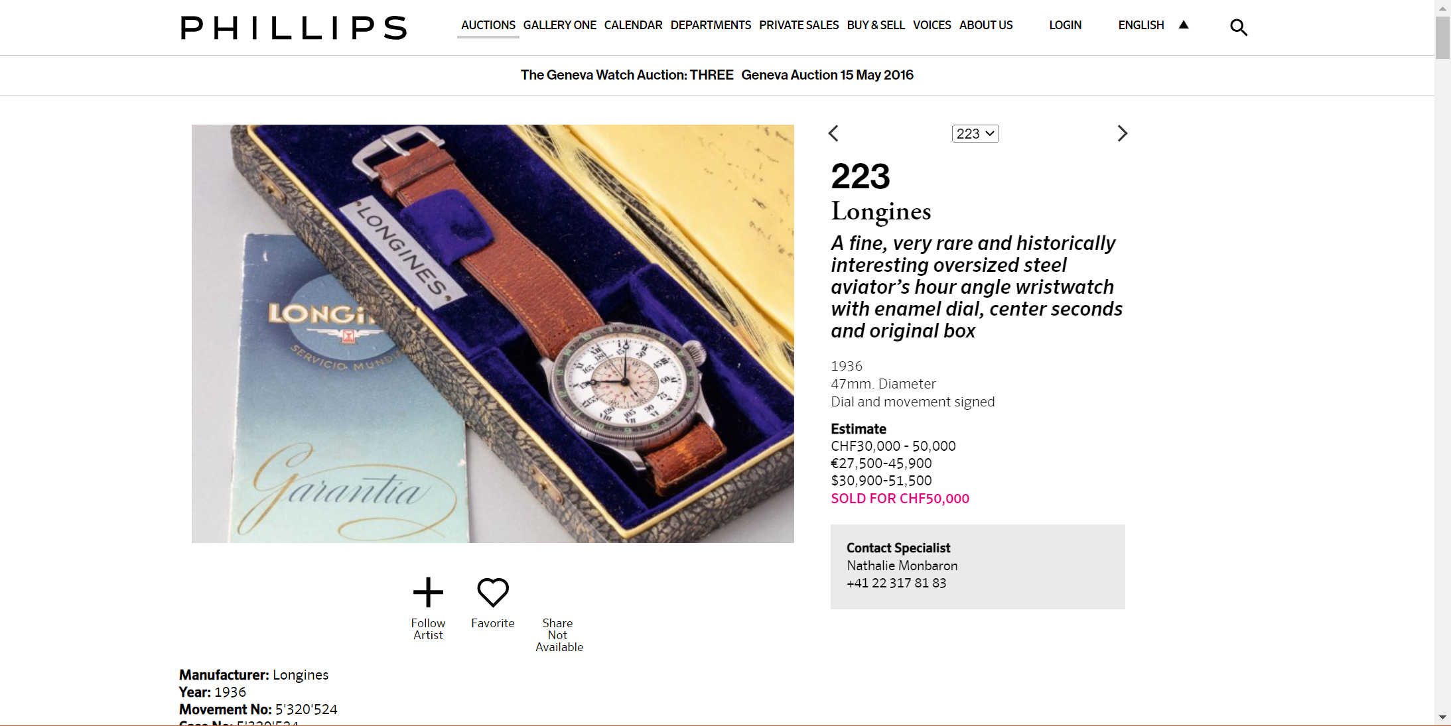Click the language triangle arrow icon

coord(1184,25)
